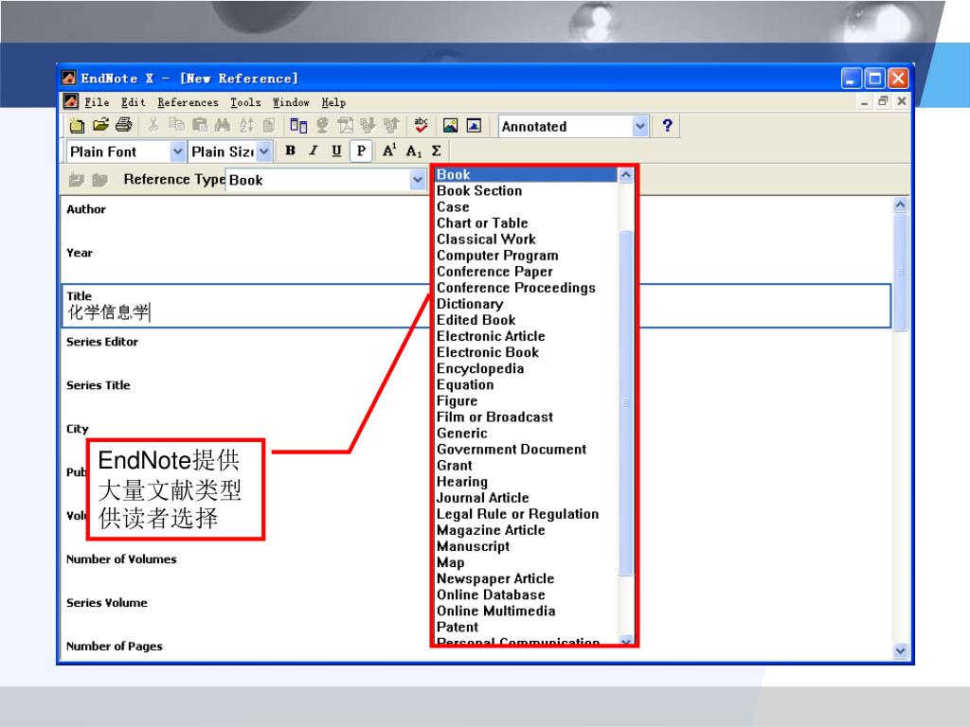Click the type list scrollbar thumb
Image resolution: width=970 pixels, height=727 pixels.
point(626,402)
